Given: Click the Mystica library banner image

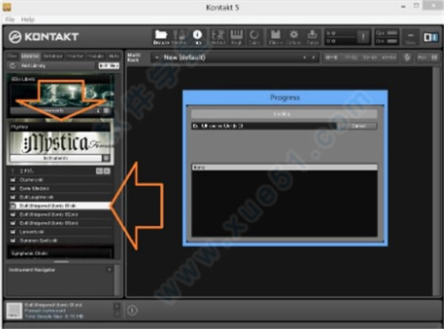Looking at the screenshot, I should (59, 142).
